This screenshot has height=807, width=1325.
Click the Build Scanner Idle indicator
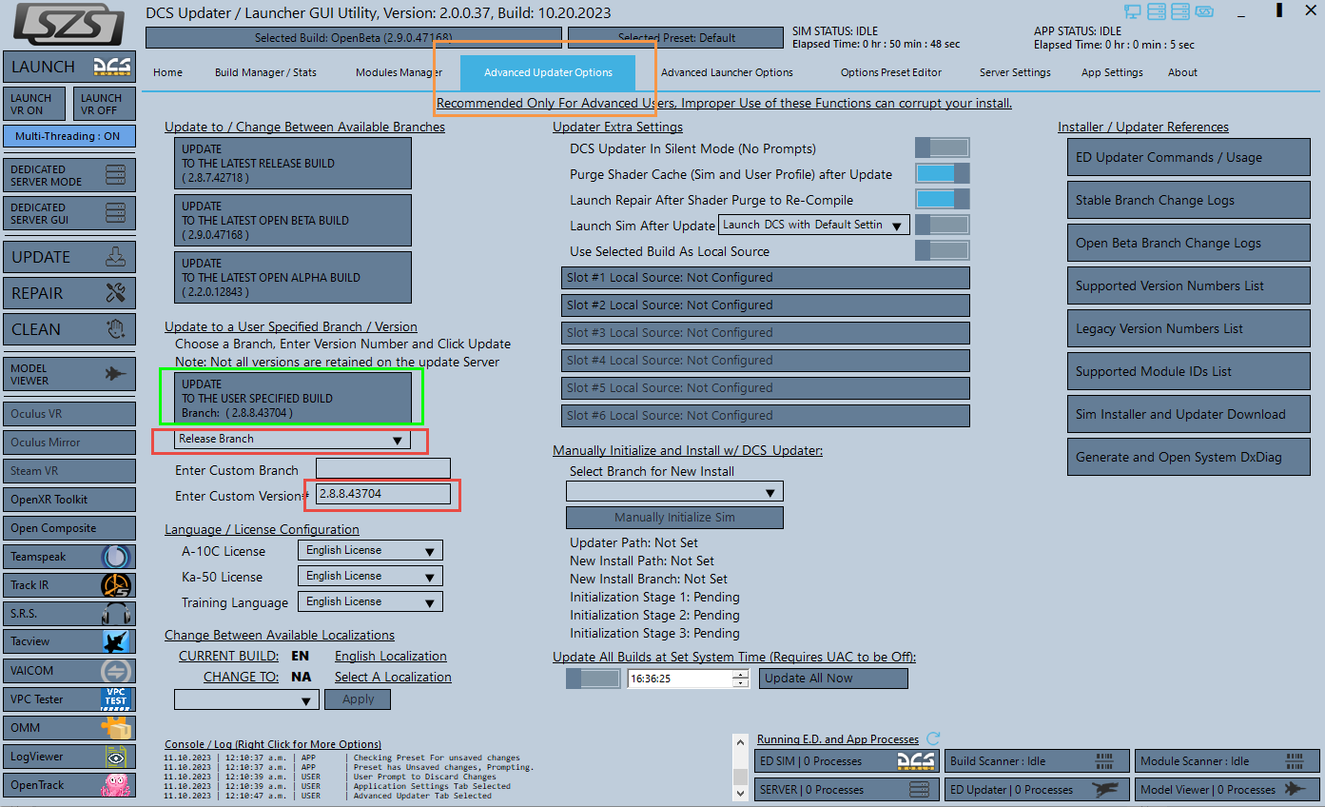pyautogui.click(x=1037, y=761)
